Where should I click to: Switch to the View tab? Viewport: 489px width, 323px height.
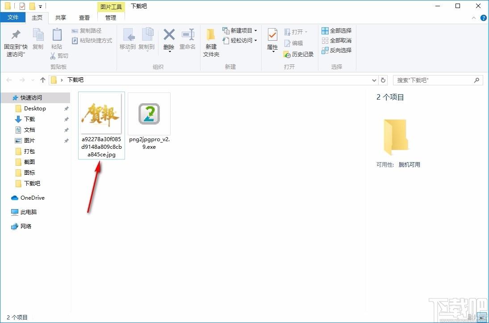pos(84,18)
